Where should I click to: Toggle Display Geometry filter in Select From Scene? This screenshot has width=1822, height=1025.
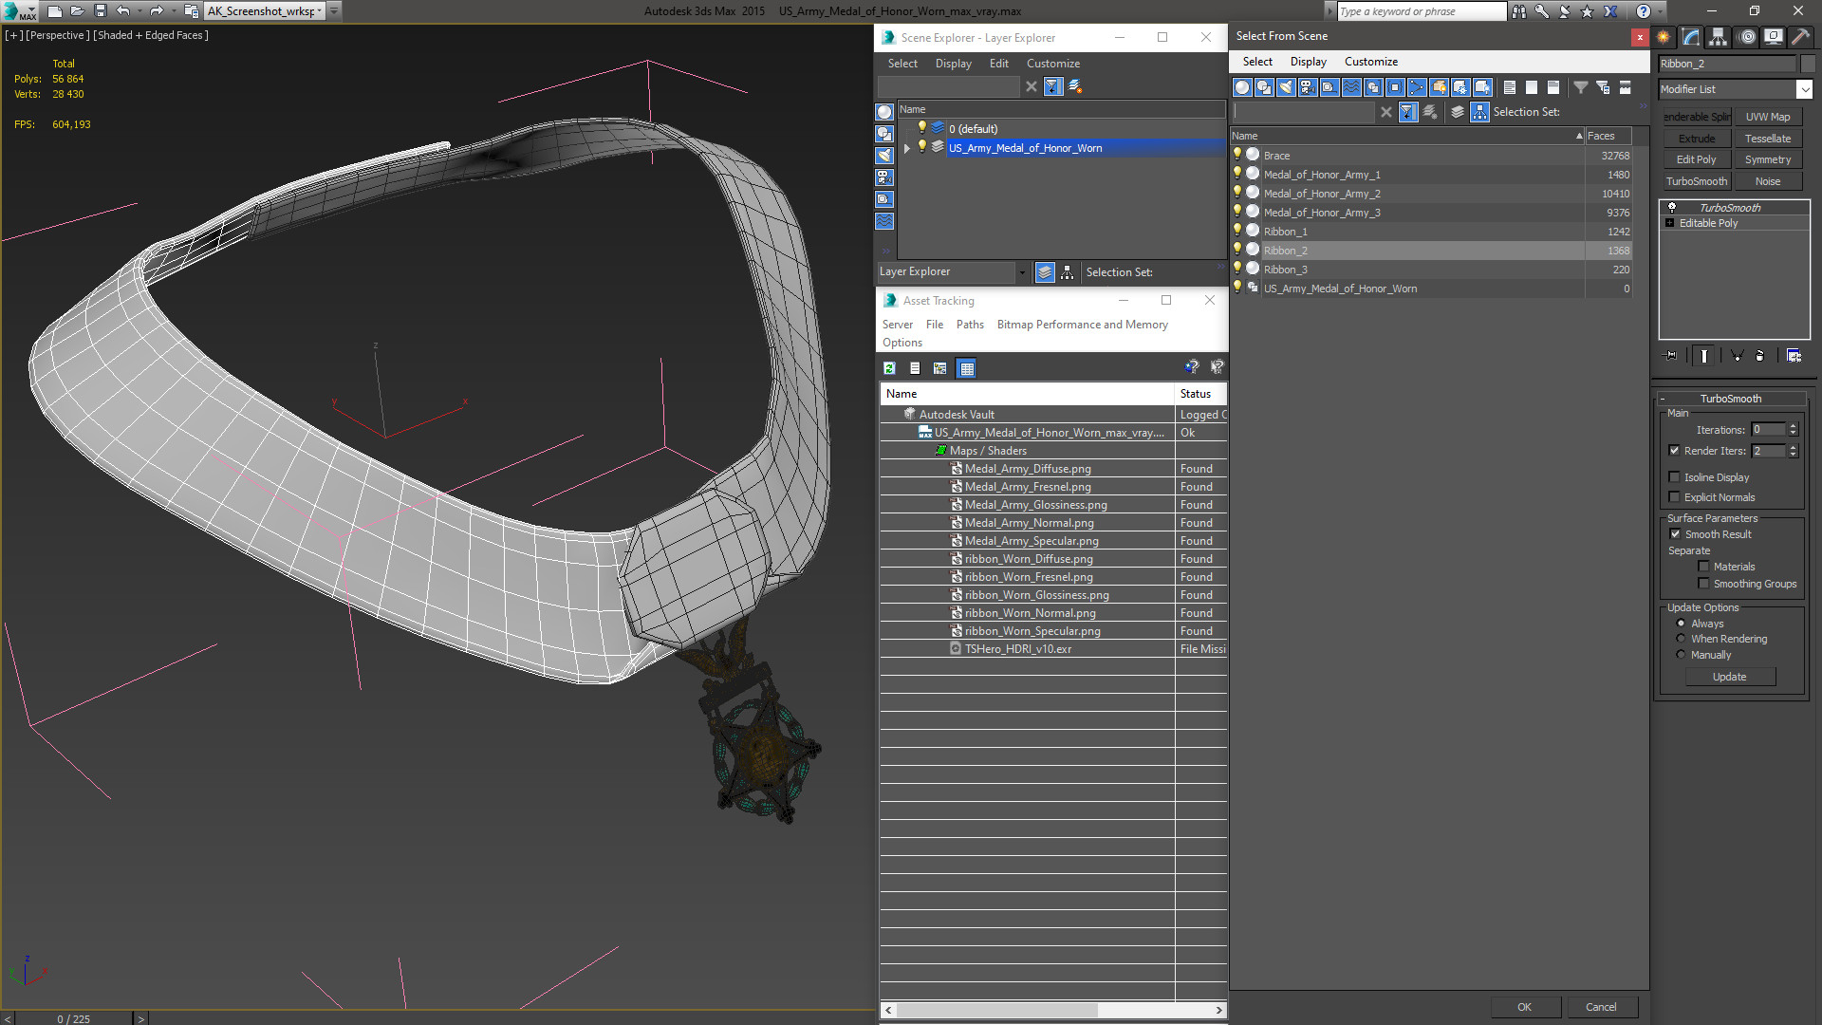coord(1242,87)
